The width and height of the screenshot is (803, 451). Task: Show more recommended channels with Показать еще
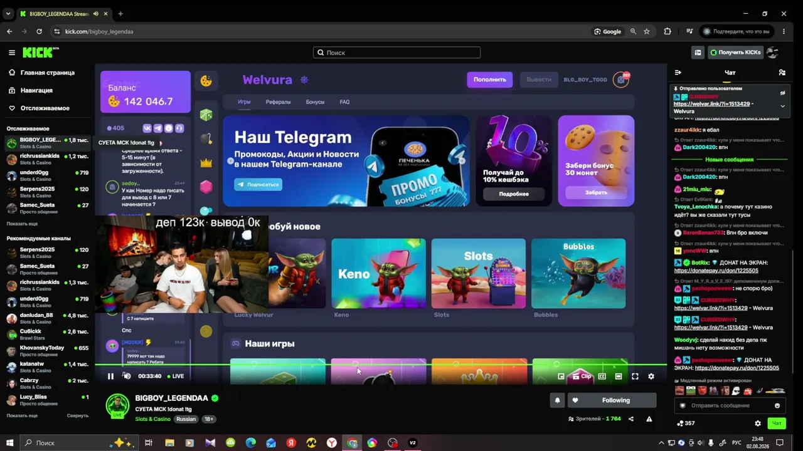coord(22,415)
